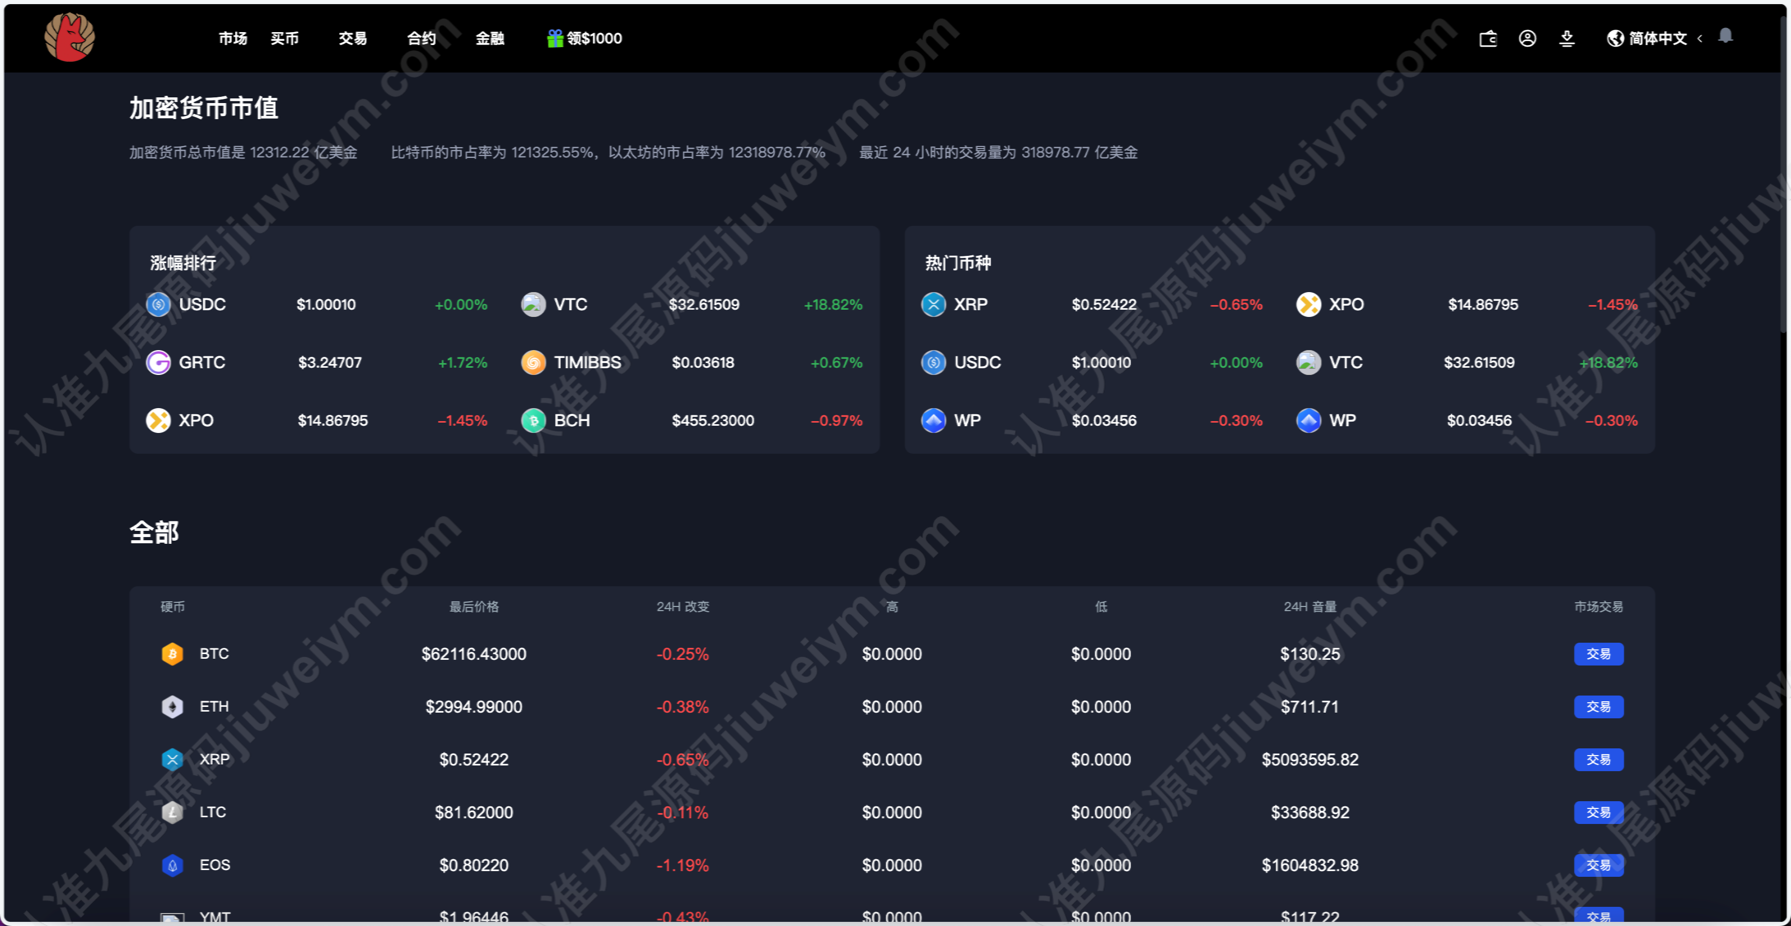Click the XRP icon in 热门币种
The height and width of the screenshot is (926, 1791).
(933, 305)
